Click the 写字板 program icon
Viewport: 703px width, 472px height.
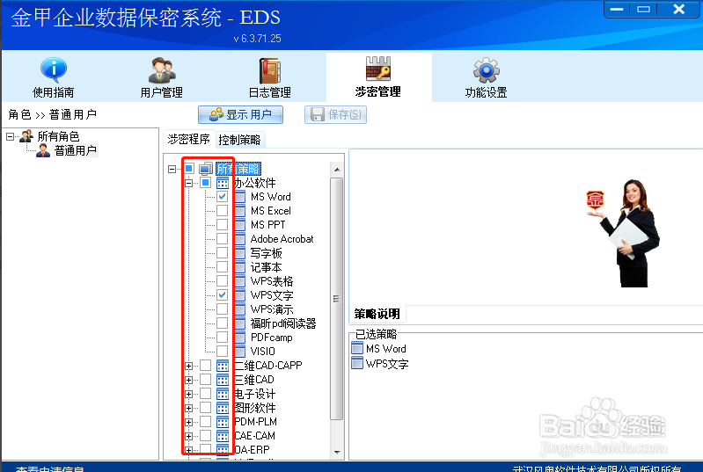[x=239, y=253]
